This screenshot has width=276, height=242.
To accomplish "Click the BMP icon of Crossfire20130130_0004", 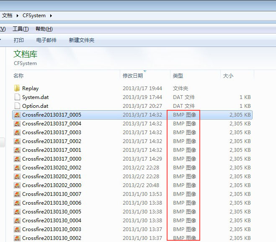I will click(17, 221).
